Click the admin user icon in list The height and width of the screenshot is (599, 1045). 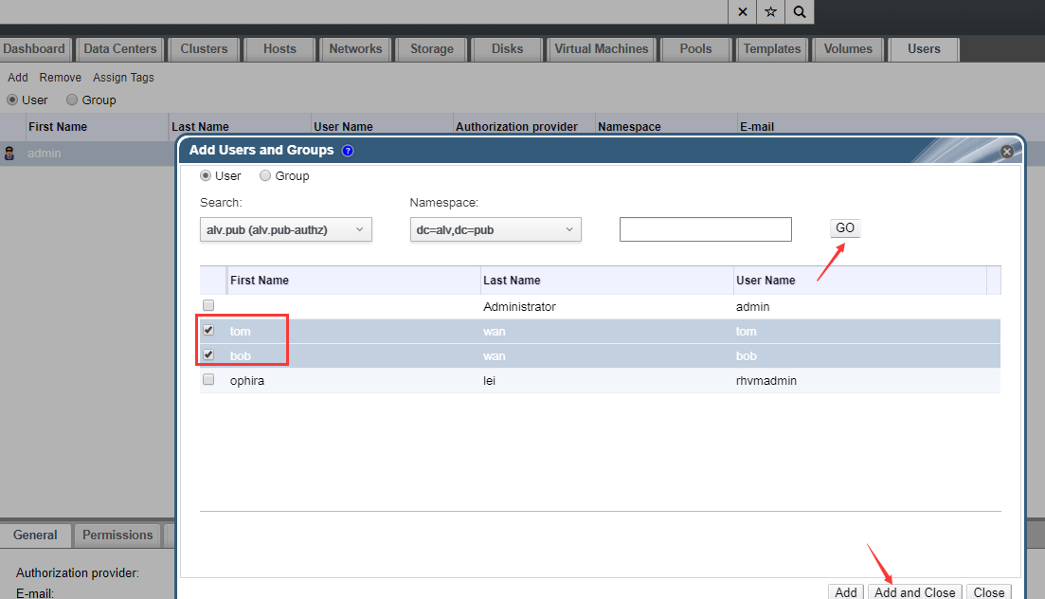point(9,154)
